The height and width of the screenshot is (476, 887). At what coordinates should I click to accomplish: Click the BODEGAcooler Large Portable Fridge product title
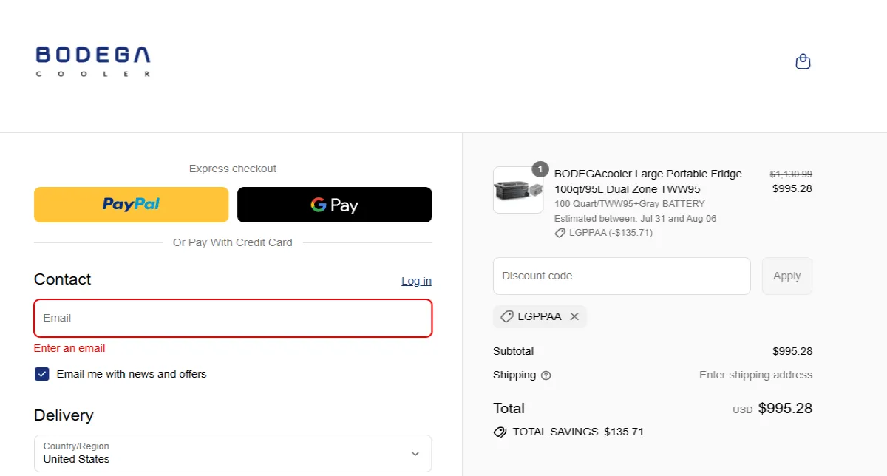point(648,181)
